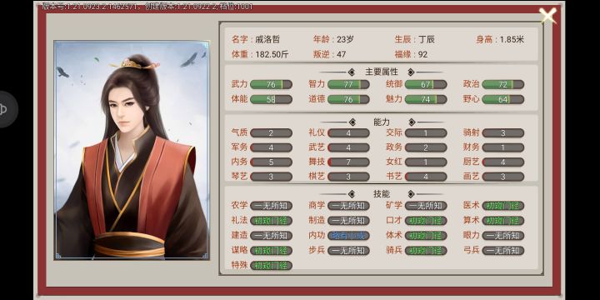Select the 琴艺 ability value bar
This screenshot has height=300, width=600.
click(x=272, y=177)
